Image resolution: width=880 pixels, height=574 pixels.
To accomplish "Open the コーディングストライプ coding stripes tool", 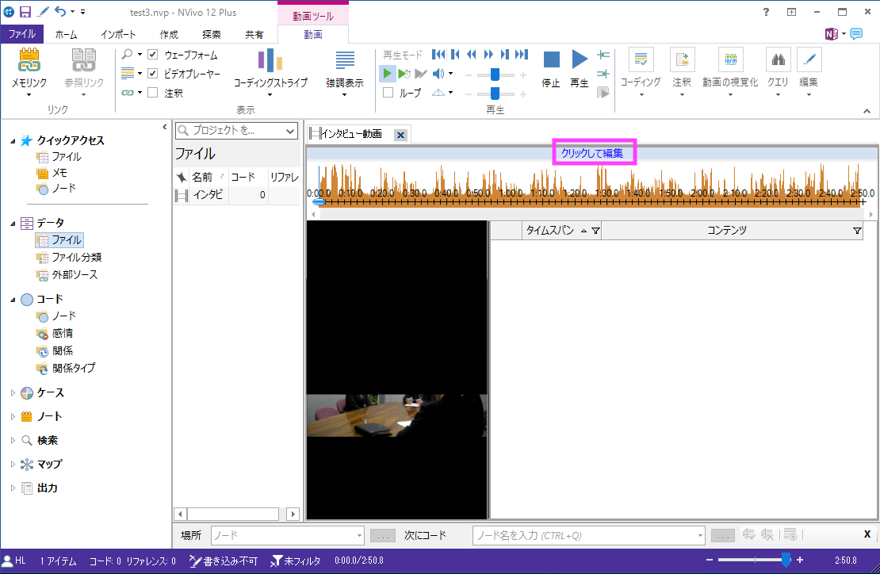I will point(270,62).
